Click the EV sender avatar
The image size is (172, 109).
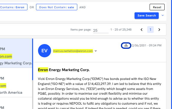click(x=45, y=51)
